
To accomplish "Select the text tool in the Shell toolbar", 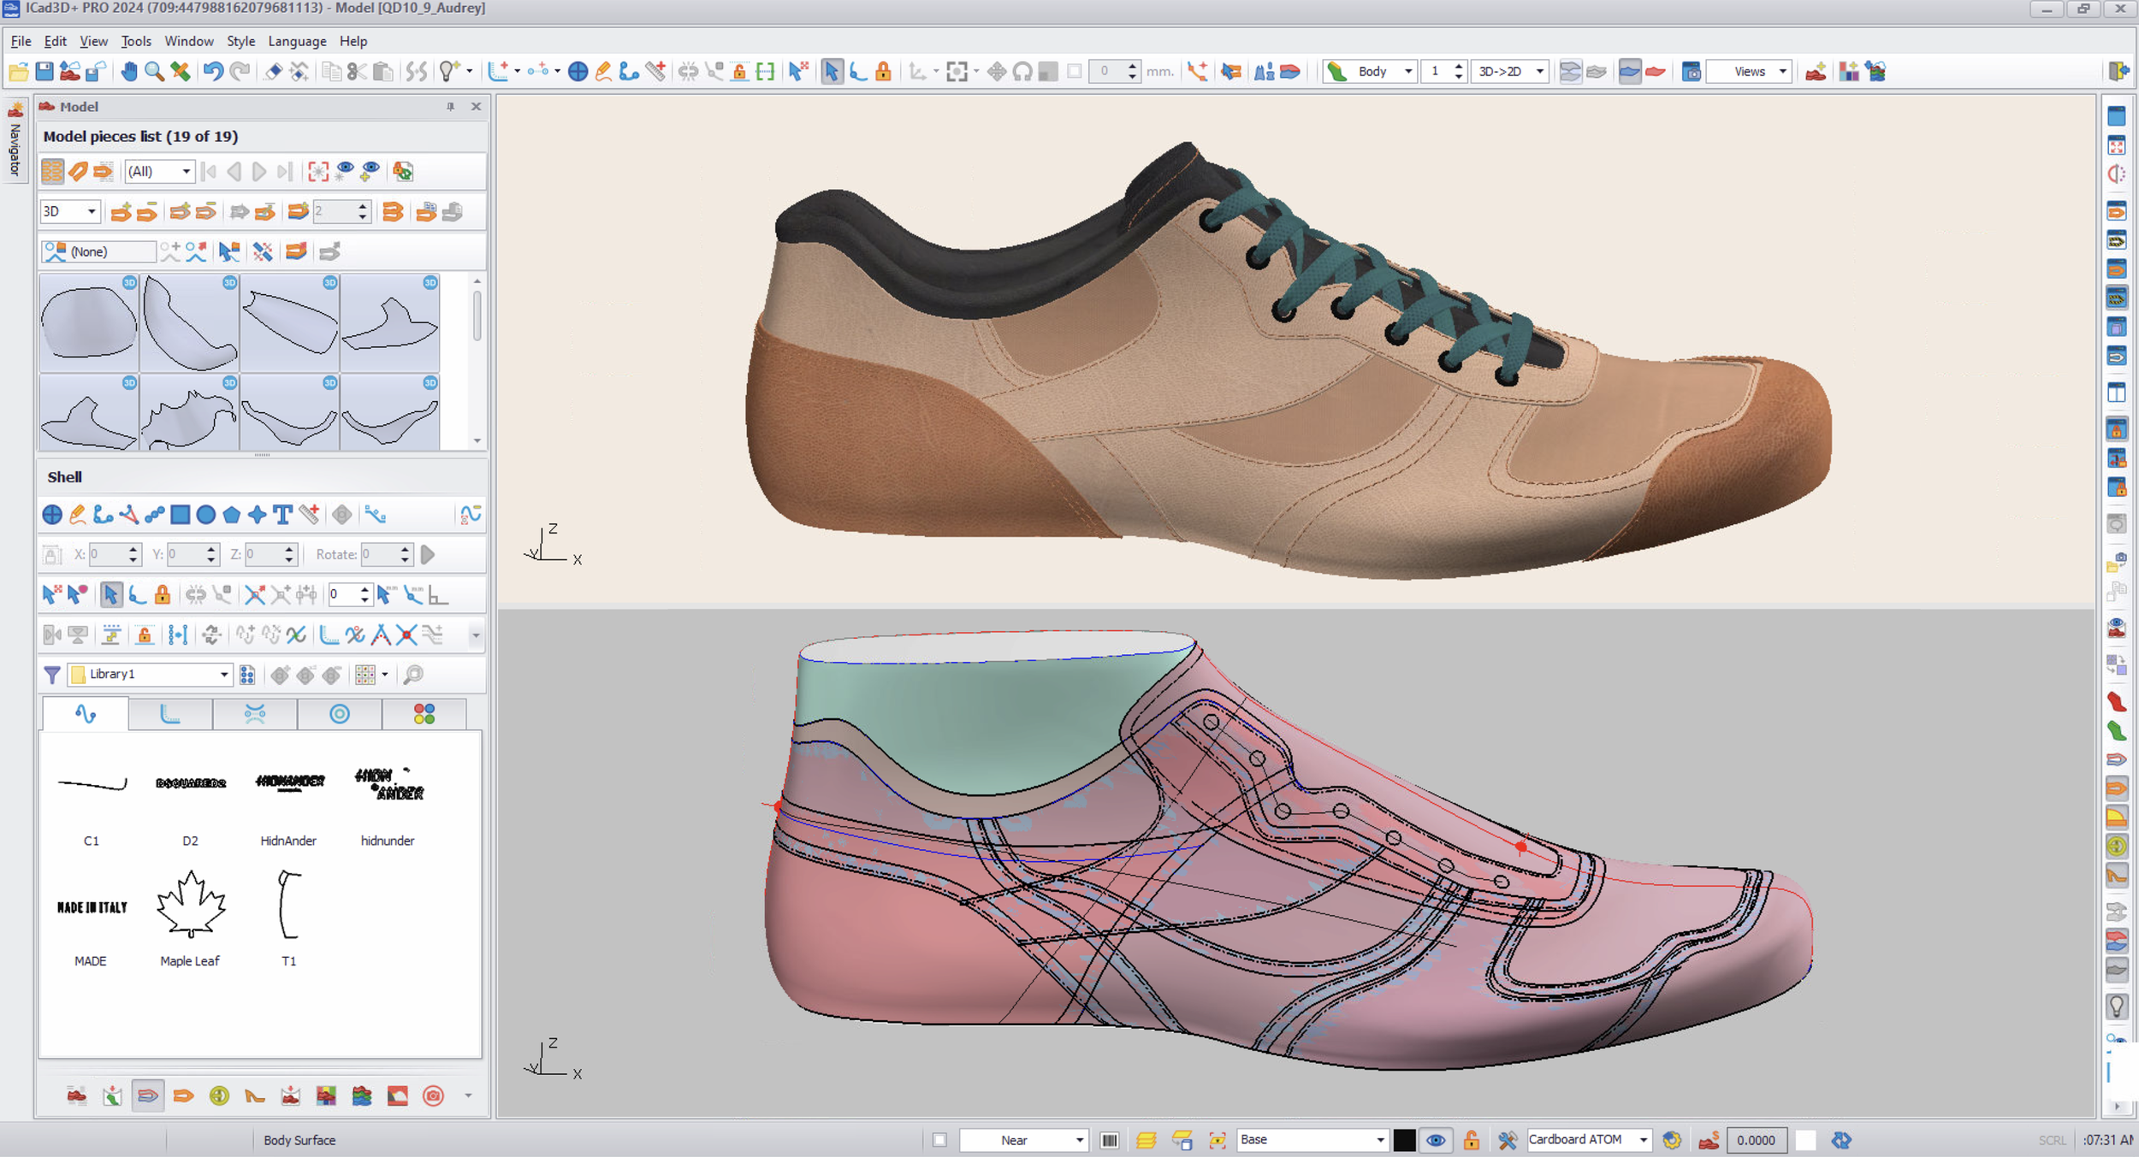I will point(282,515).
